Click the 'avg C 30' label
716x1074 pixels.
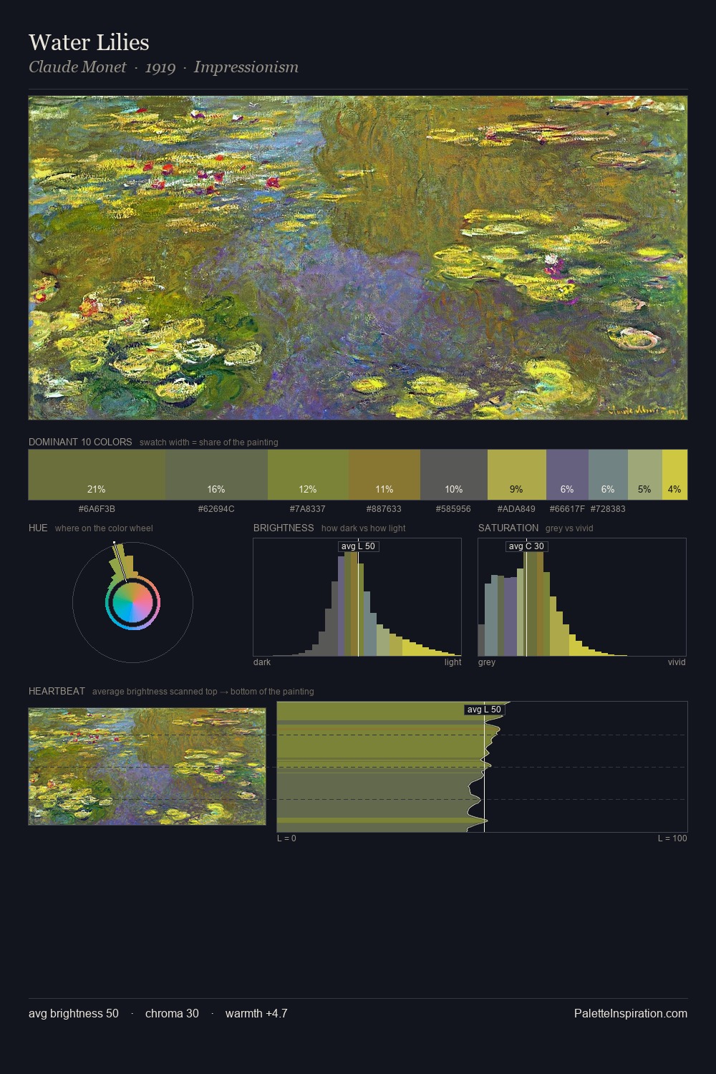coord(526,546)
